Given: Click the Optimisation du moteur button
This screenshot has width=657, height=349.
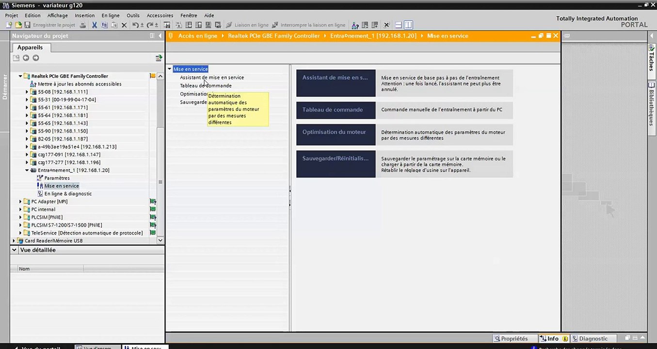Looking at the screenshot, I should [x=336, y=135].
